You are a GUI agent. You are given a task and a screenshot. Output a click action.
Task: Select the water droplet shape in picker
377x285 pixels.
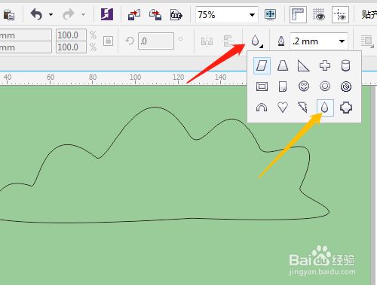coord(325,108)
